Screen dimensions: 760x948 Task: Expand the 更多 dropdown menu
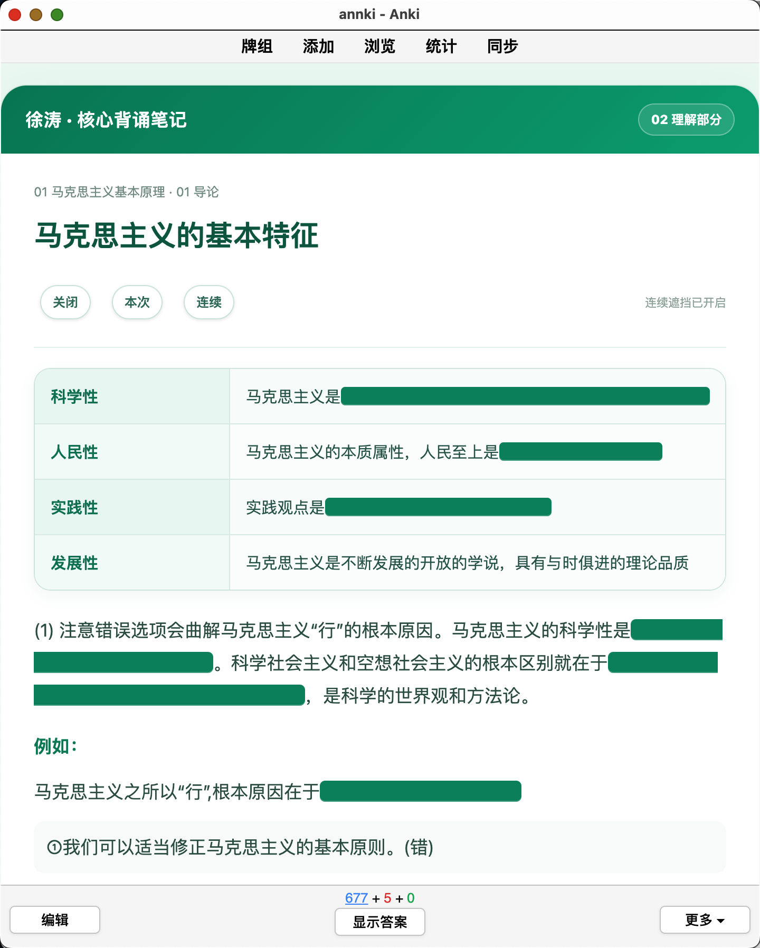coord(705,919)
